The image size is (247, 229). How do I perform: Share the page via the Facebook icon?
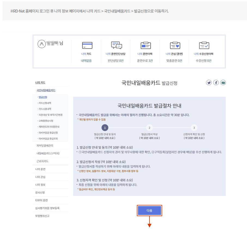click(216, 83)
